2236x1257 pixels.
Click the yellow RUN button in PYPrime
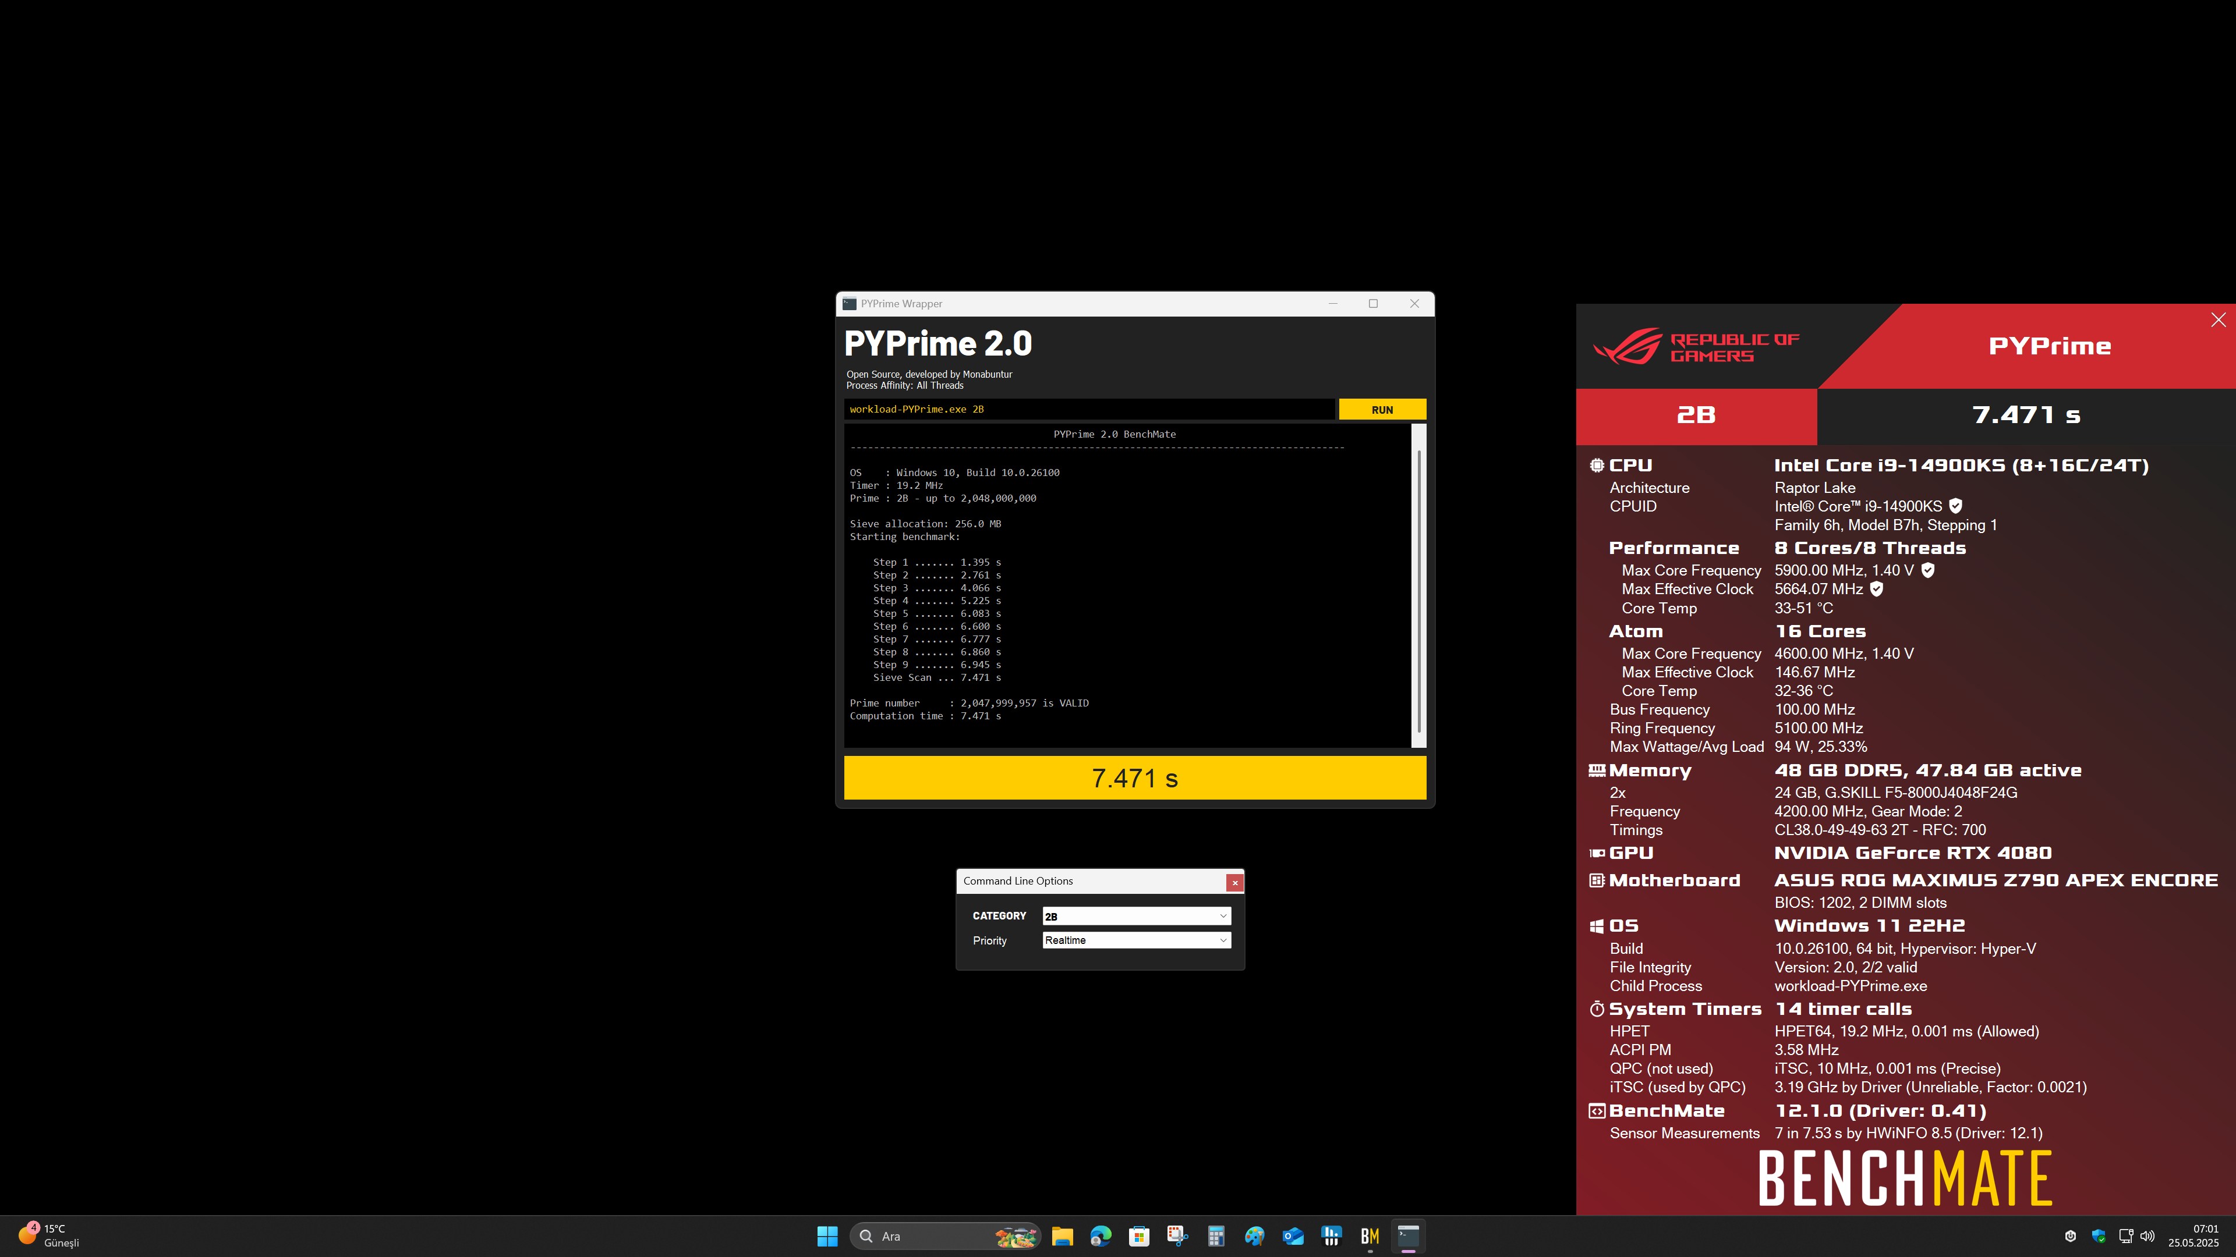click(1382, 410)
